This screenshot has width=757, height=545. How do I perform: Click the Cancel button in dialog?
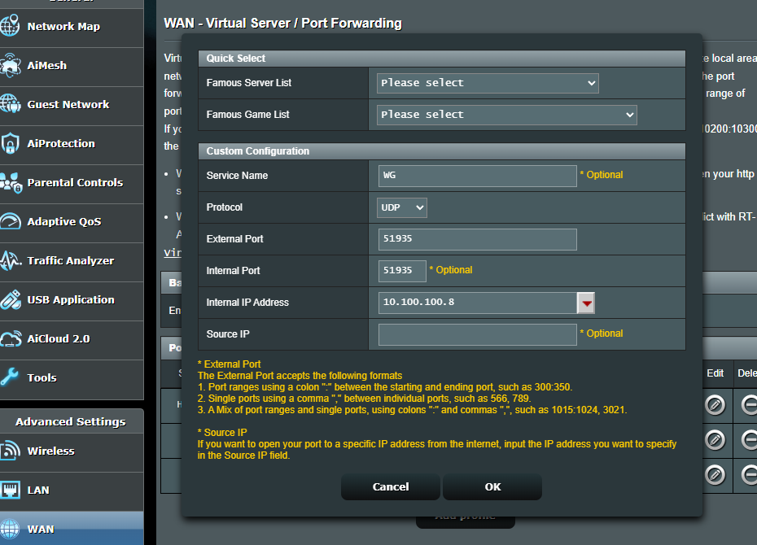[x=391, y=486]
